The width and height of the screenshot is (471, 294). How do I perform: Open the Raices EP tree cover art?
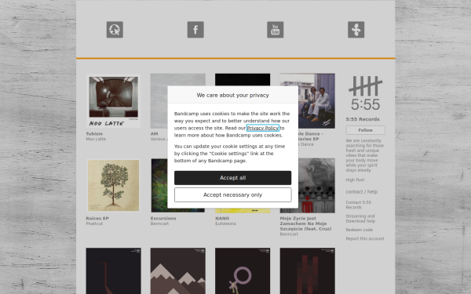114,186
